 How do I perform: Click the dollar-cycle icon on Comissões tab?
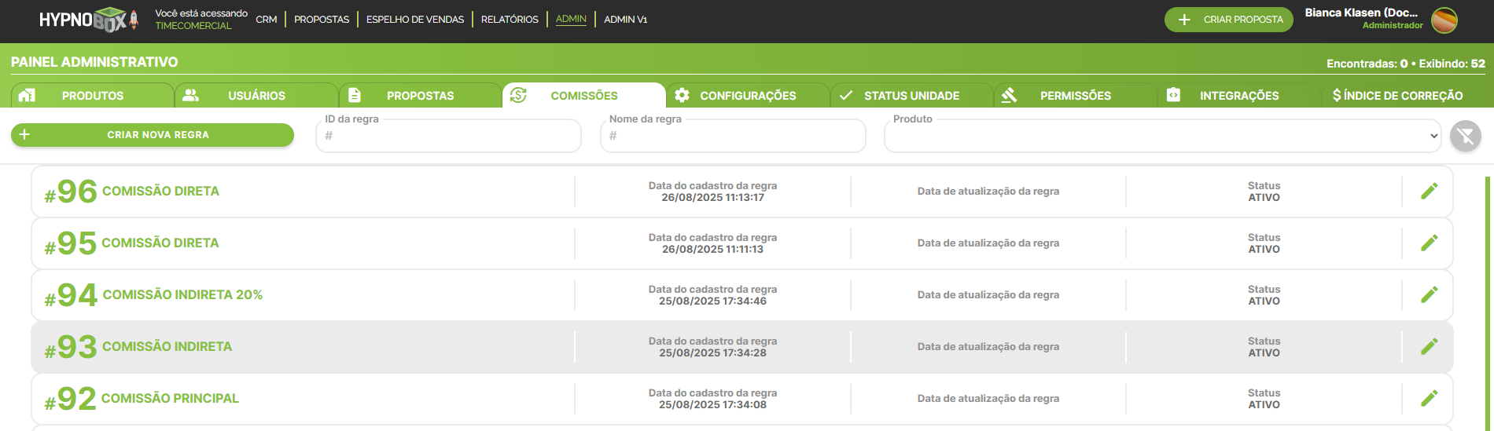tap(518, 95)
